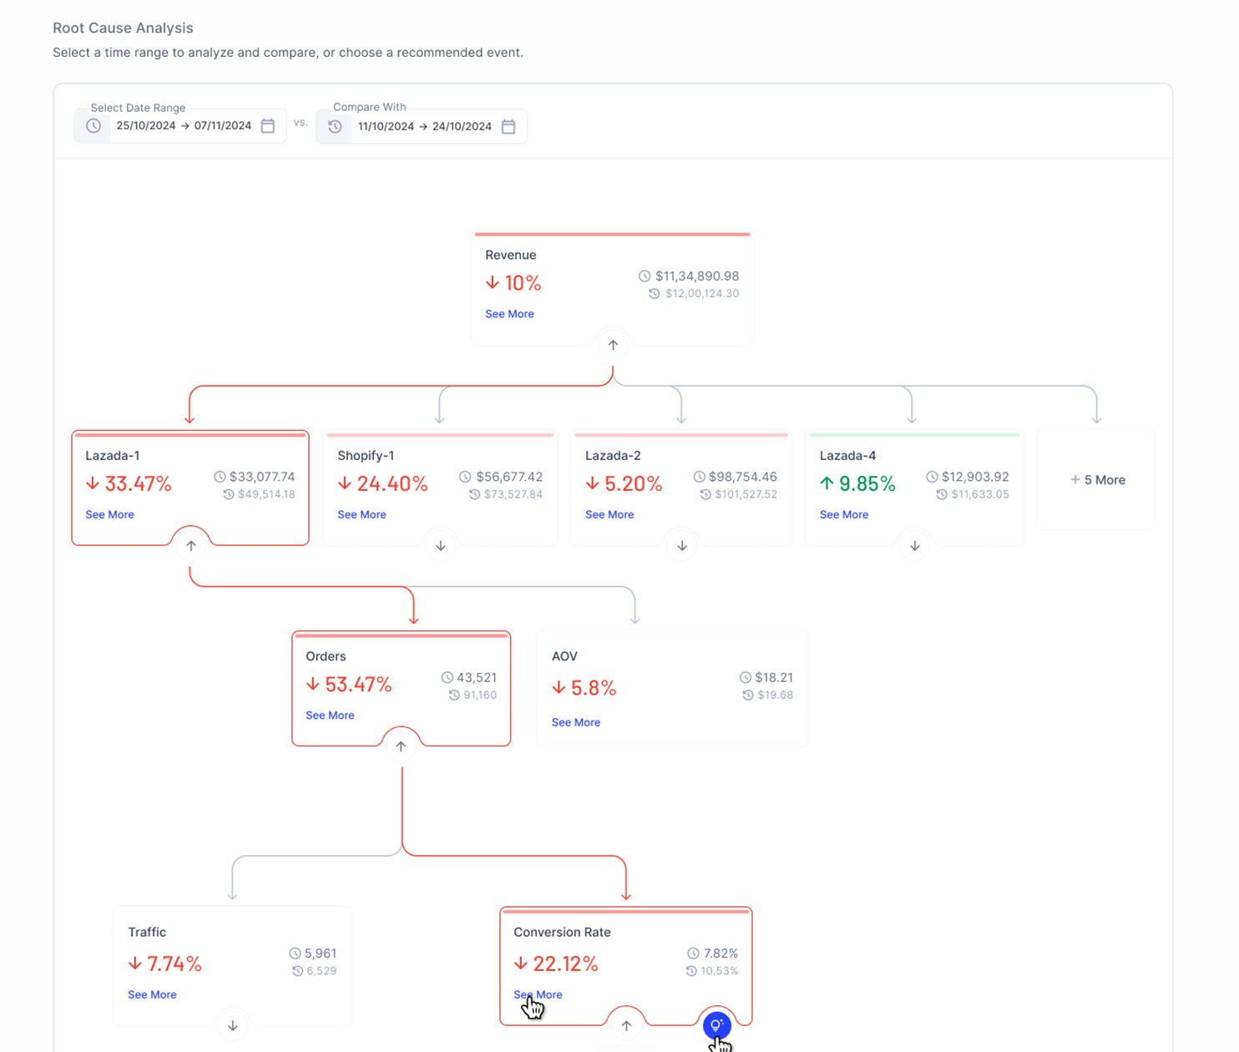
Task: Expand the Traffic node breakdown
Action: point(233,1025)
